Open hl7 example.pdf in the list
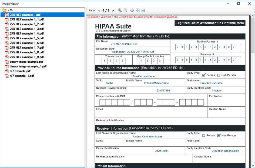 pos(20,71)
